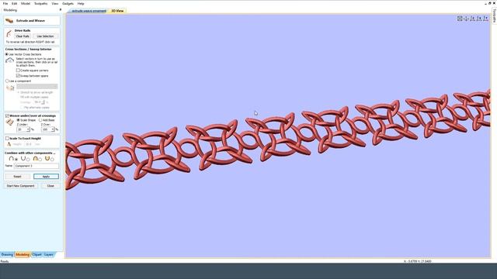Click the Clear Rails button
The image size is (497, 279).
(23, 36)
